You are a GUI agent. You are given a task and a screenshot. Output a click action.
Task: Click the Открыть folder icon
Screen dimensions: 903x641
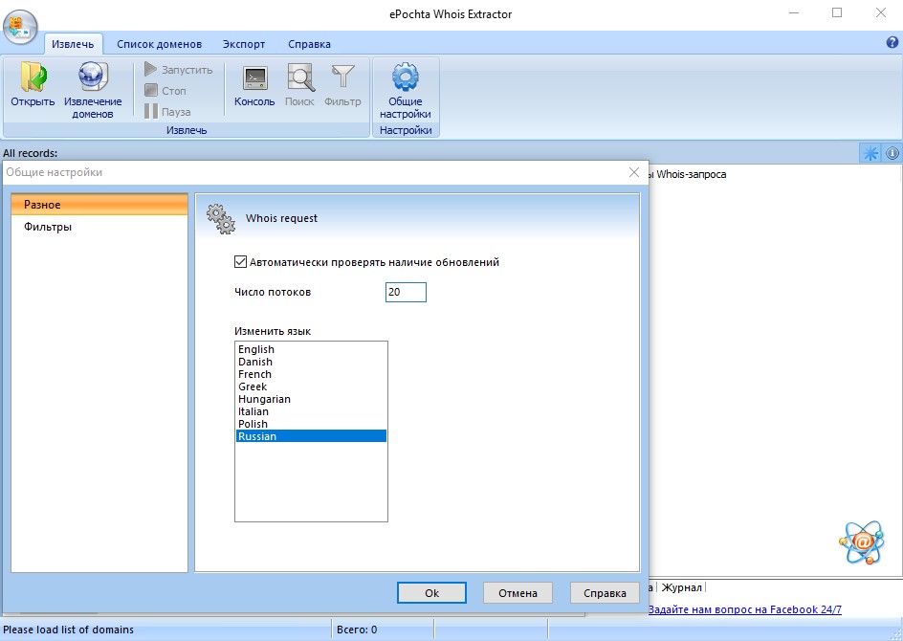tap(33, 78)
